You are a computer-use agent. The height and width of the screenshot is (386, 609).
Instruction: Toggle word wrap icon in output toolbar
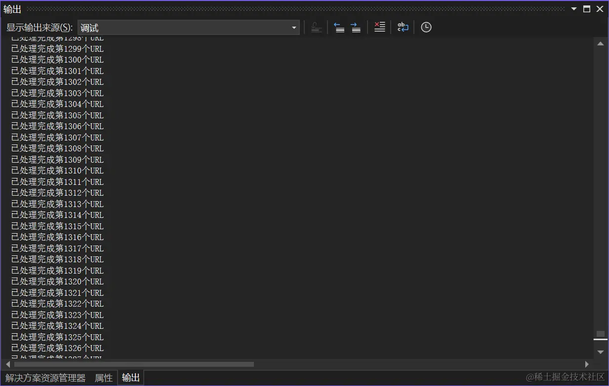403,28
